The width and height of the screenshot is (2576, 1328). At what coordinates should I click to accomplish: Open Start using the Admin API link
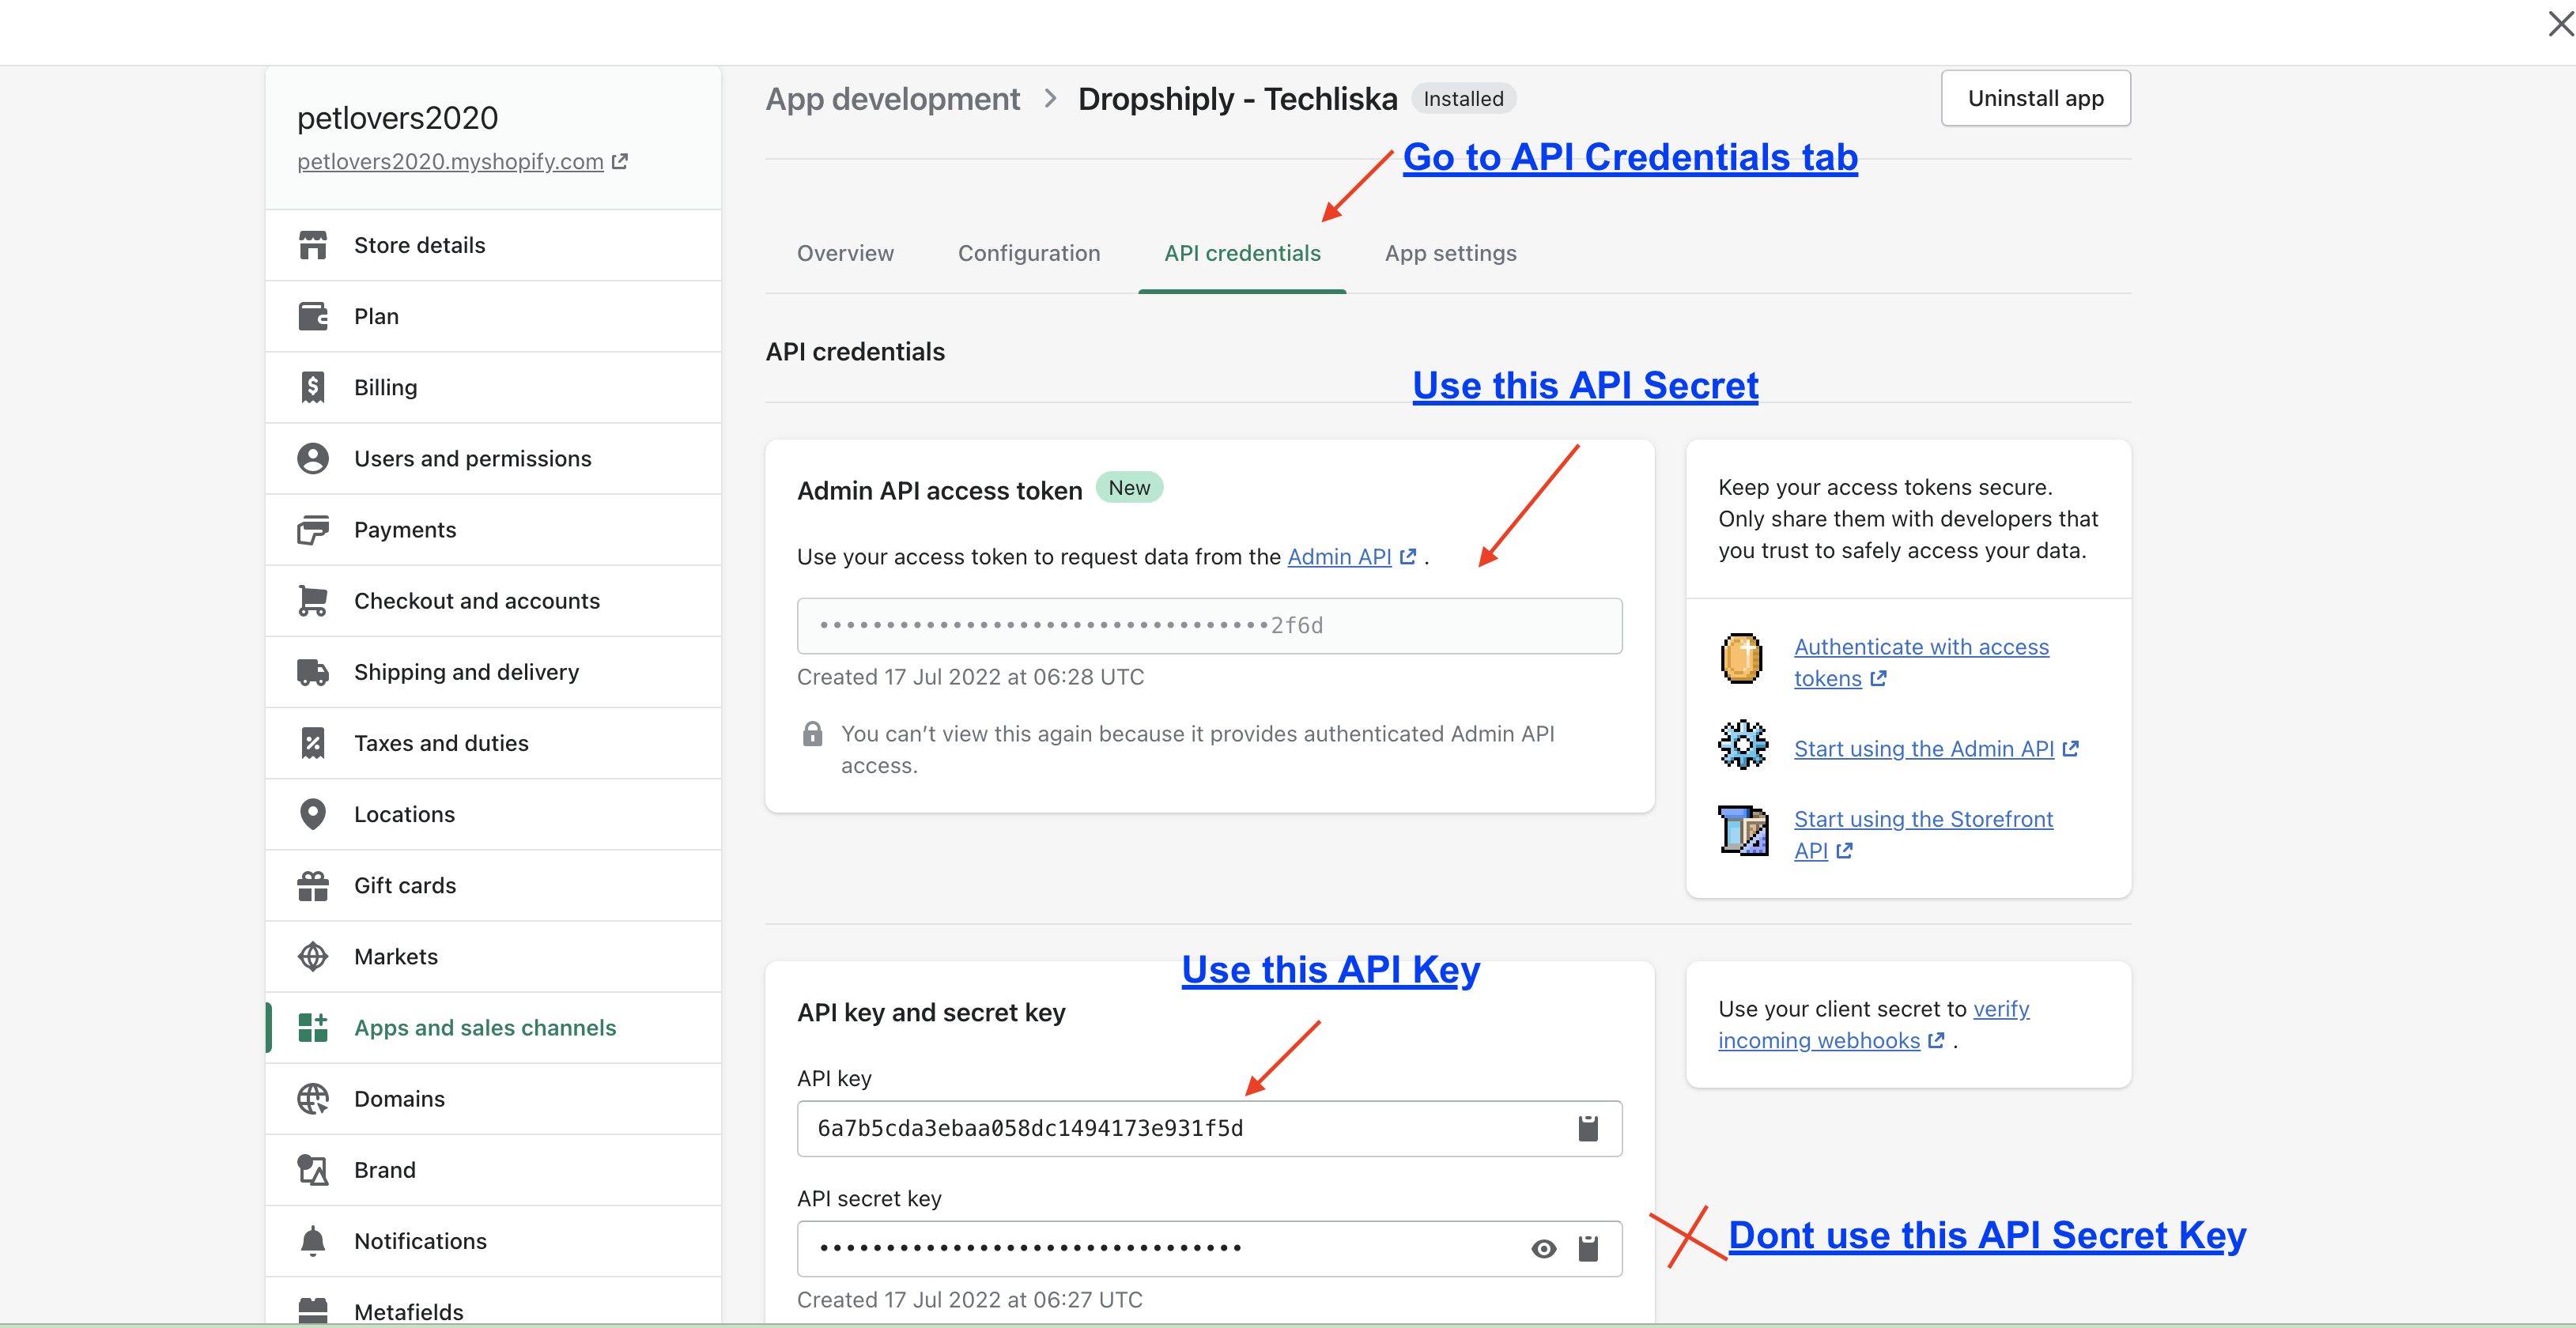coord(1923,749)
